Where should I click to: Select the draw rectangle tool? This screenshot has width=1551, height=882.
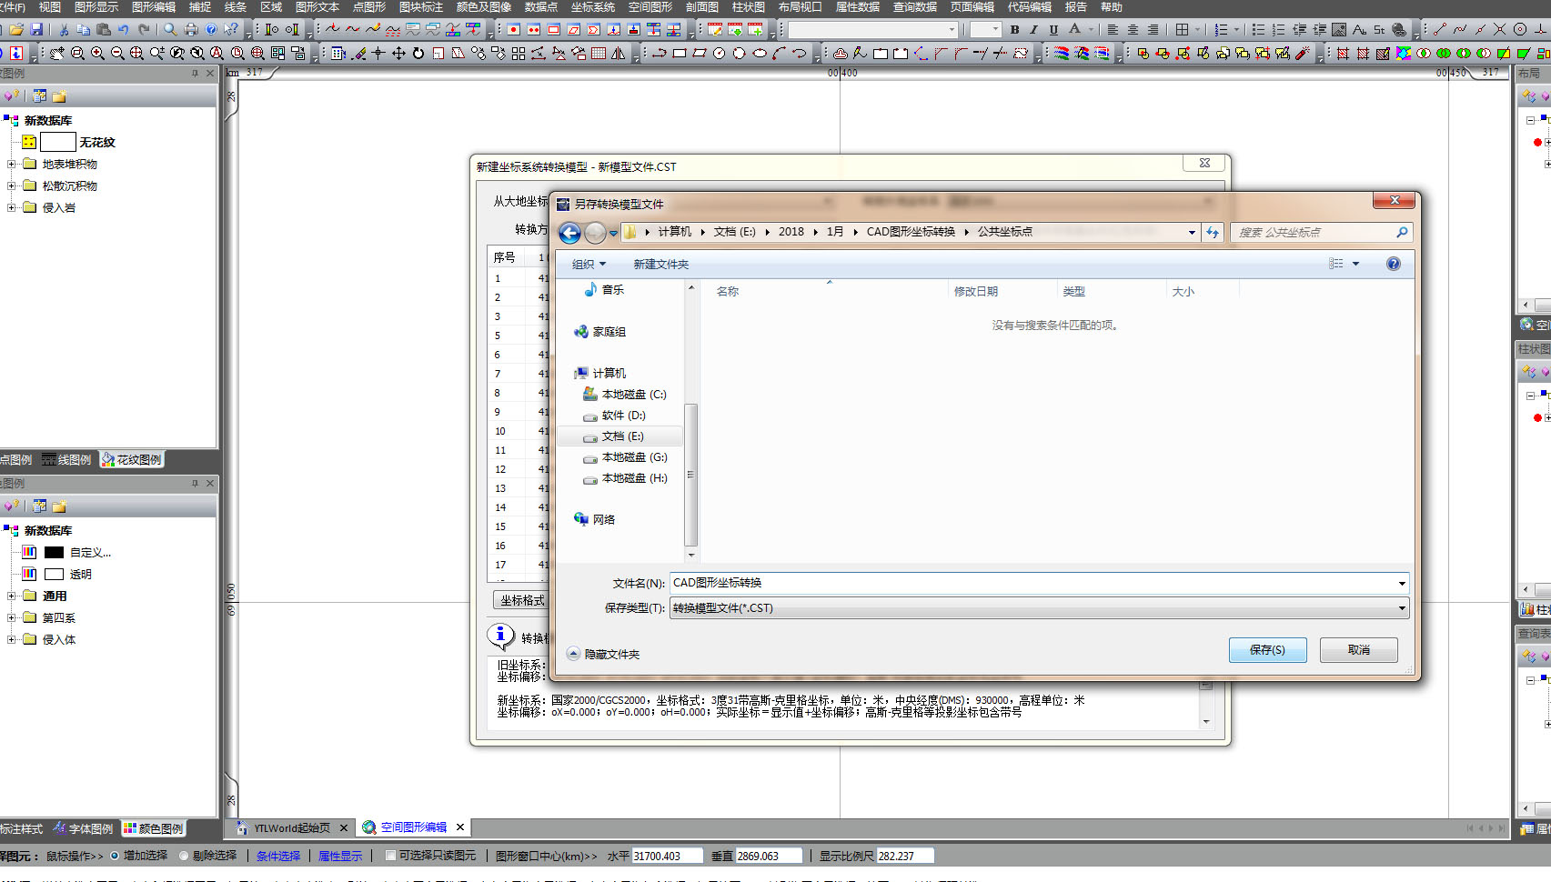coord(680,54)
